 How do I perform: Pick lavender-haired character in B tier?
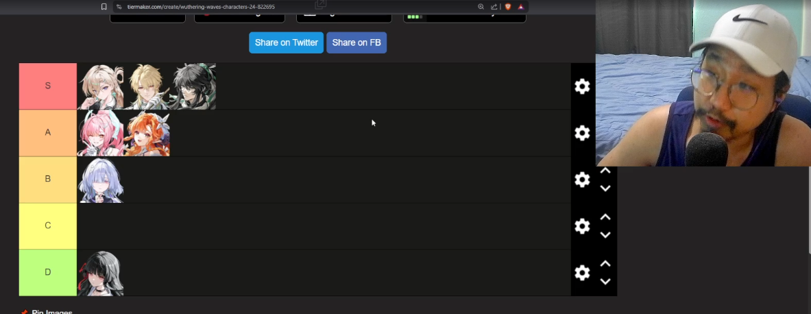tap(100, 180)
